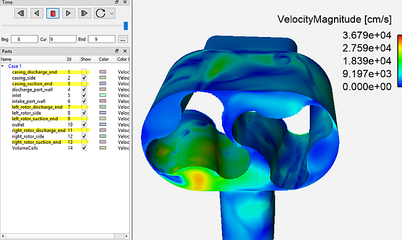This screenshot has height=240, width=402.
Task: Click the Parts list right scroll arrow
Action: coord(126,236)
